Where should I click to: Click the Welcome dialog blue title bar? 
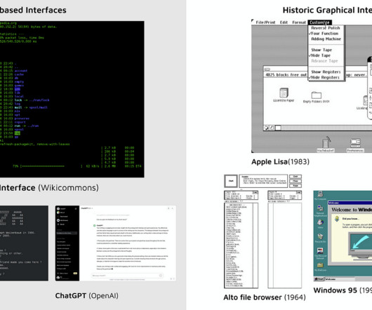(350, 203)
